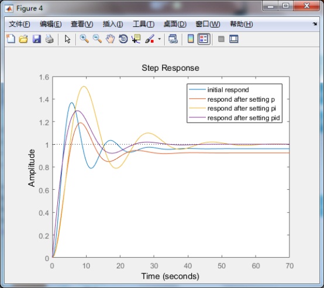Toggle the Insert Legend button off

point(204,39)
